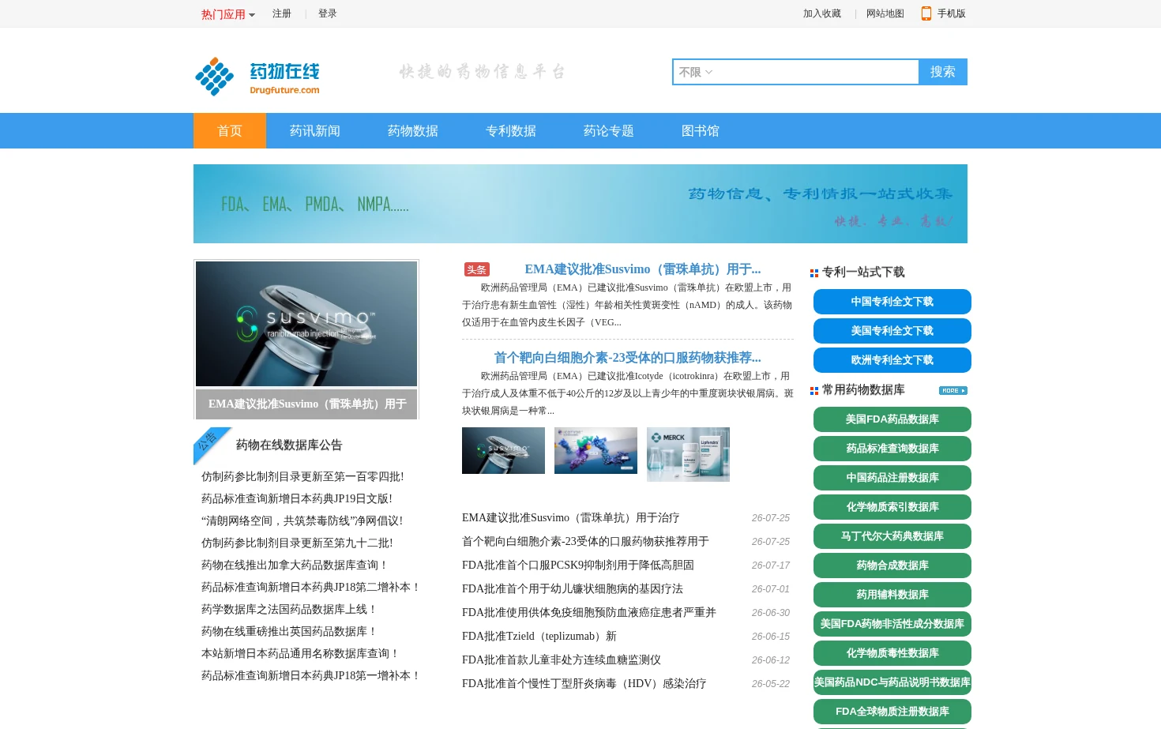This screenshot has height=729, width=1161.
Task: Open the 不限 search scope dropdown
Action: click(696, 72)
